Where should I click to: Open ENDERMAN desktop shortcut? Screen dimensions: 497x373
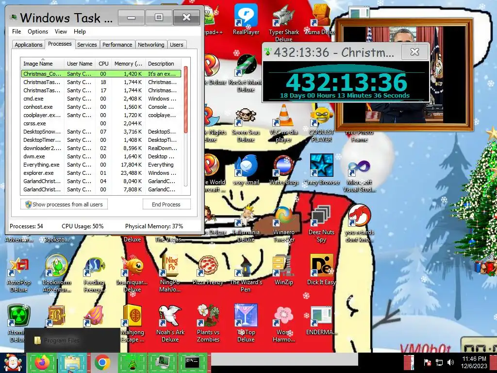pos(321,321)
